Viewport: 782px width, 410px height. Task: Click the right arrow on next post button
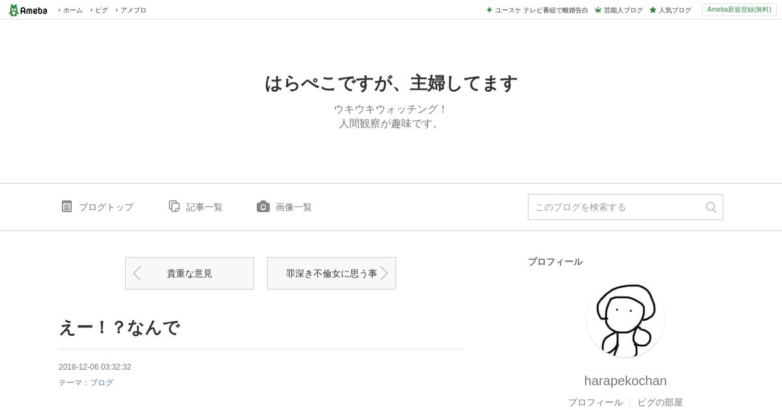tap(384, 273)
